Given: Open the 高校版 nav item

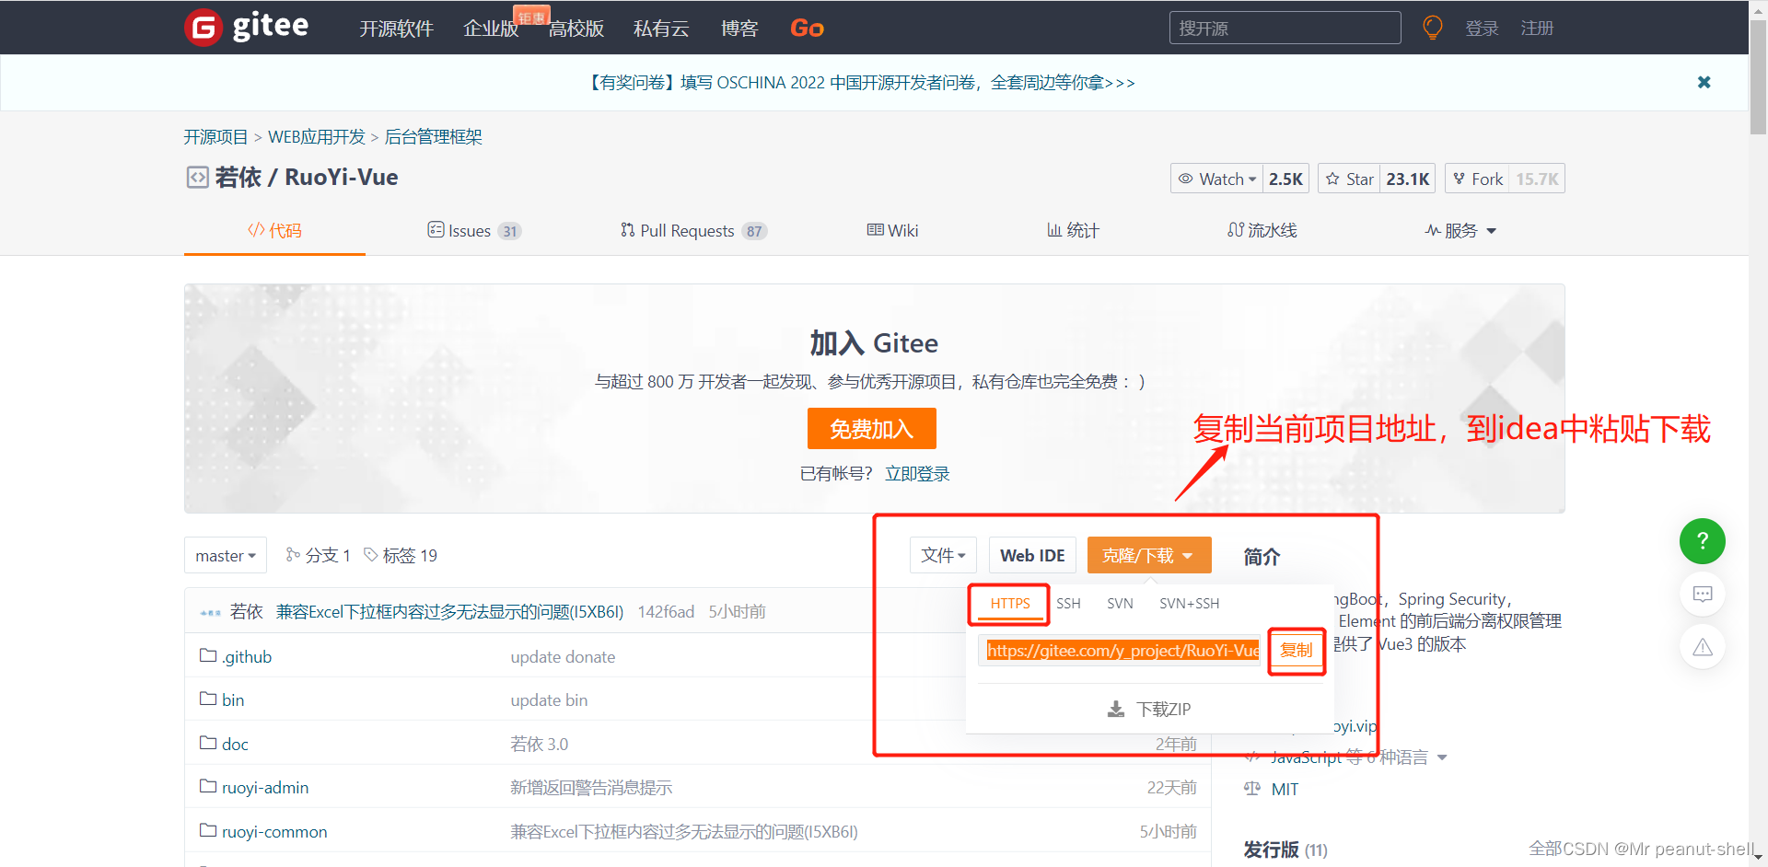Looking at the screenshot, I should [x=576, y=29].
